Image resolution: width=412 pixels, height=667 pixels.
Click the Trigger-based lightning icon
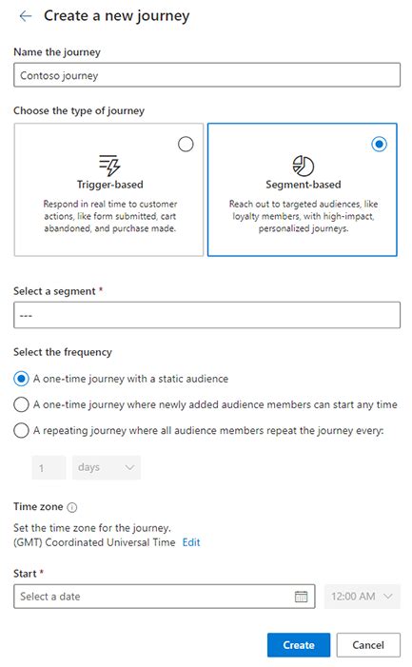point(109,166)
